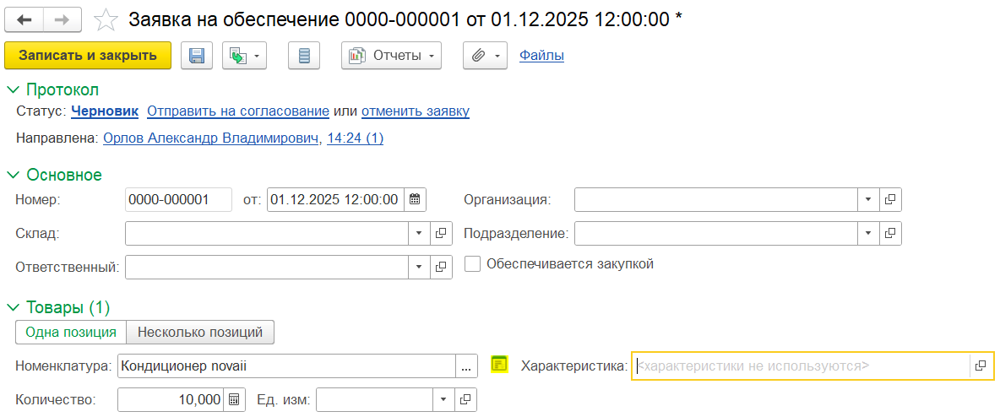Click the yellow note icon beside Номенклатура
The height and width of the screenshot is (417, 1000).
point(499,365)
